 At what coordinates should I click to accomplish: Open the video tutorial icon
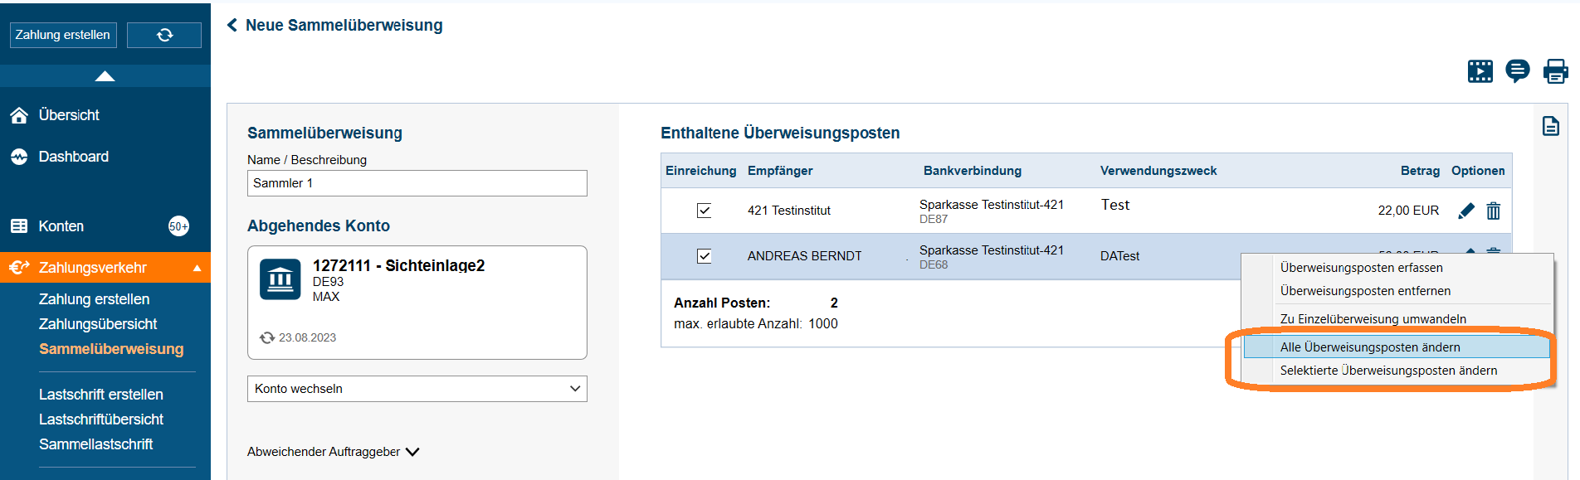point(1480,71)
